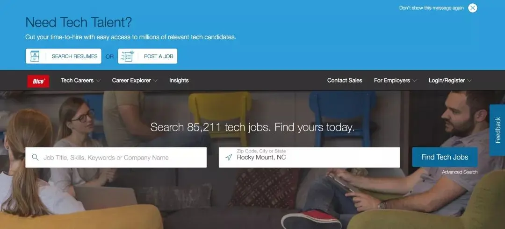Image resolution: width=505 pixels, height=229 pixels.
Task: Expand the Login/Register chevron
Action: coord(469,81)
